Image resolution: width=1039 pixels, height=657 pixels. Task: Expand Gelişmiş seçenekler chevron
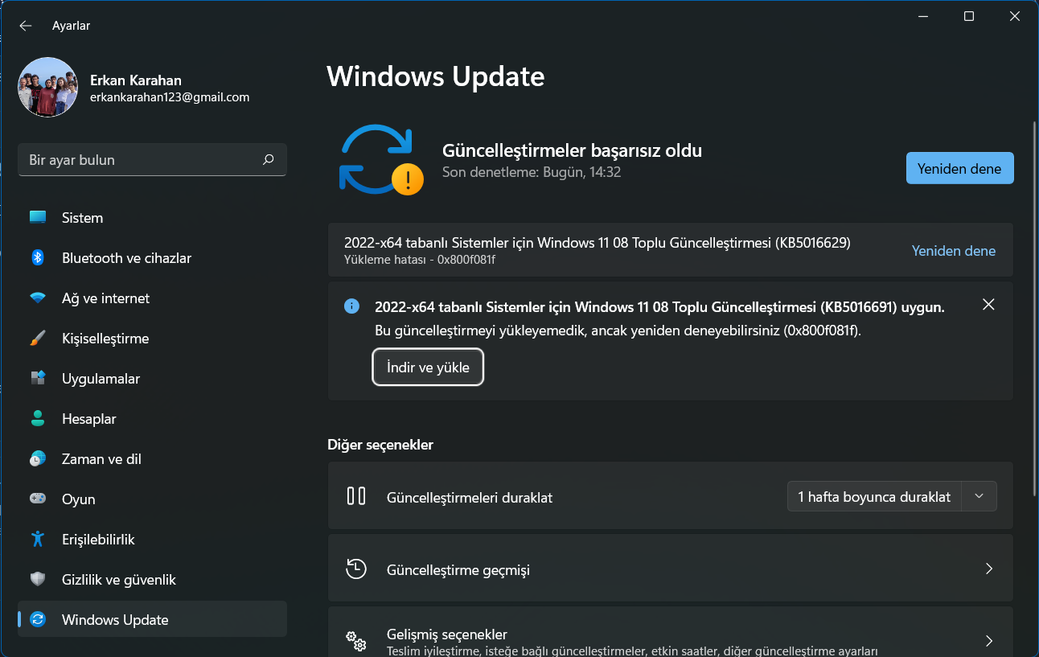pos(989,641)
